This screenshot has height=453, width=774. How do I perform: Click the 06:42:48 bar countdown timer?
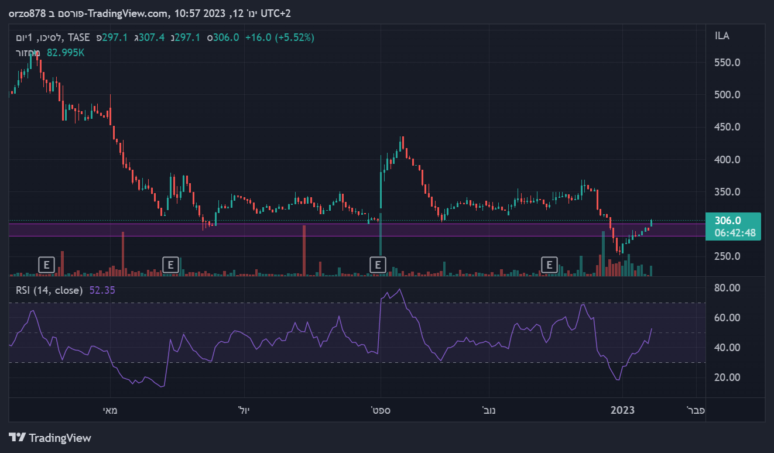point(735,233)
